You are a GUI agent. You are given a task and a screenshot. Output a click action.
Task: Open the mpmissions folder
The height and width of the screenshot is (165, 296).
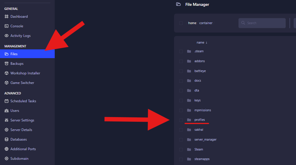203,110
